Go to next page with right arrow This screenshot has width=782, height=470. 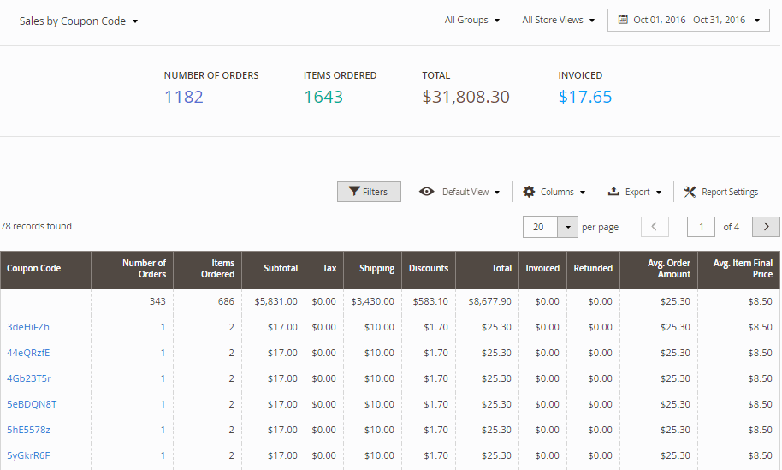pos(766,227)
